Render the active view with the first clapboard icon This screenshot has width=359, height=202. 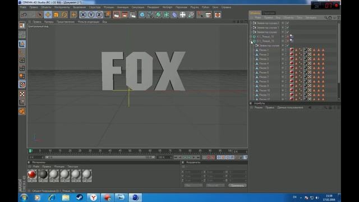point(116,15)
